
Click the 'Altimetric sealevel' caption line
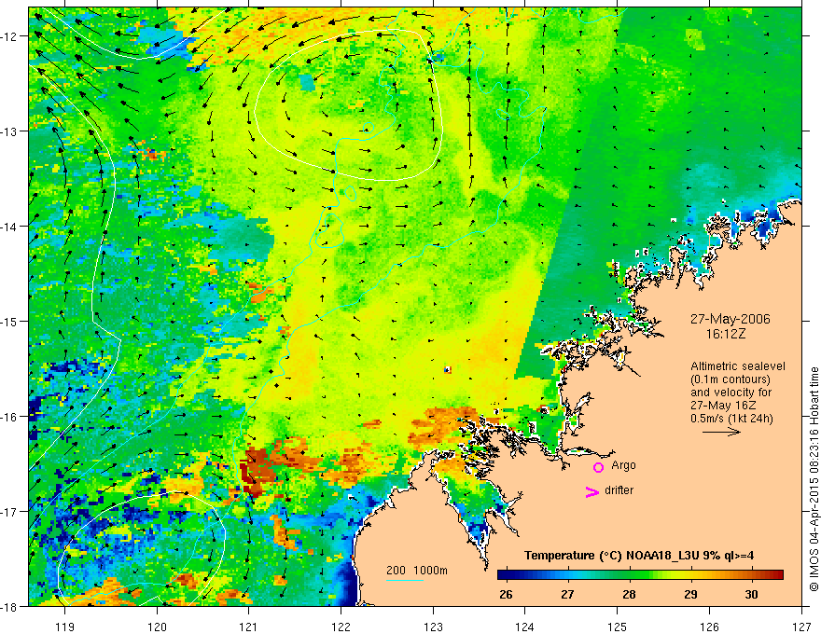click(x=738, y=366)
